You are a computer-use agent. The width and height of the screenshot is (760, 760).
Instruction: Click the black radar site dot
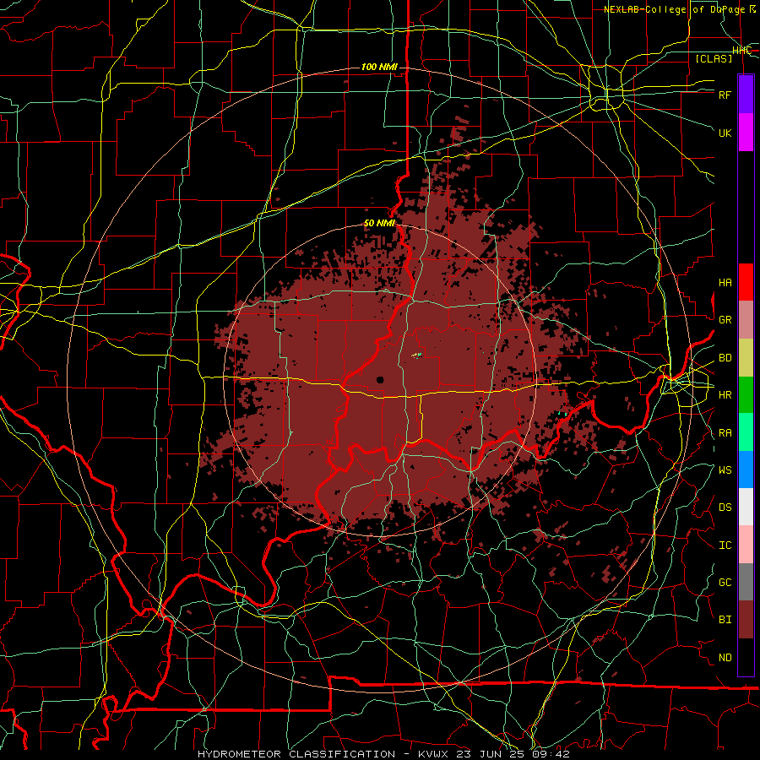pos(380,380)
